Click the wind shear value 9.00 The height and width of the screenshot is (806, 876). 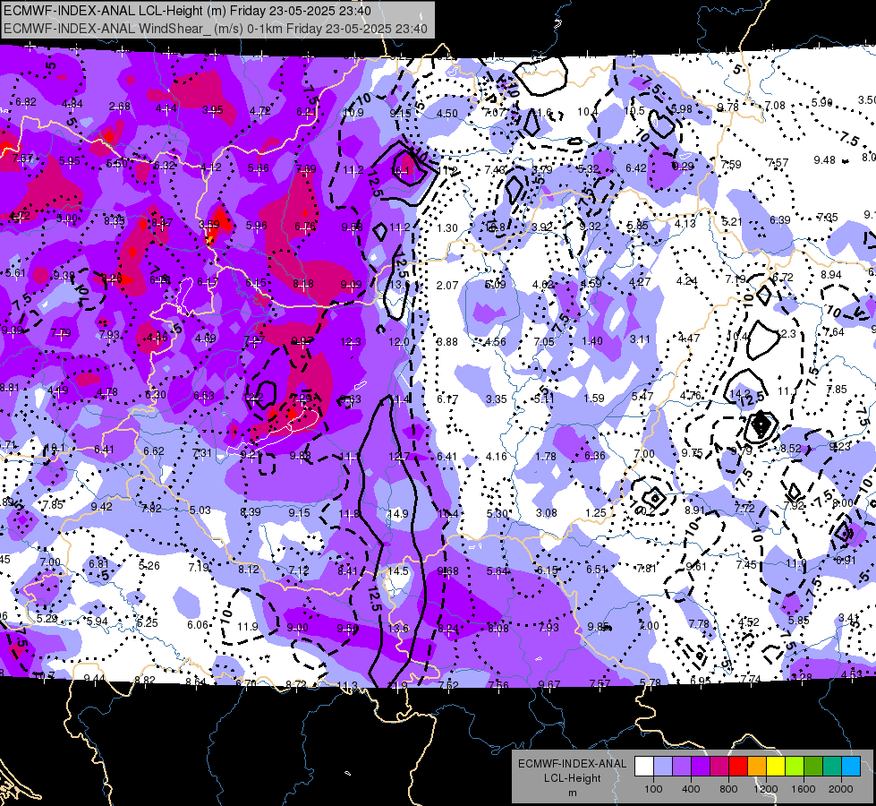(297, 628)
